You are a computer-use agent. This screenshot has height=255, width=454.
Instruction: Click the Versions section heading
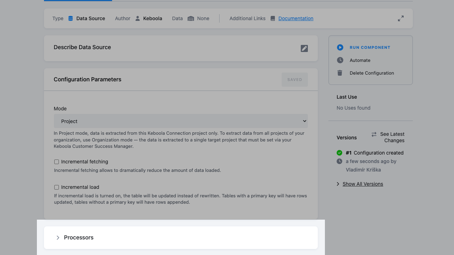pyautogui.click(x=347, y=137)
